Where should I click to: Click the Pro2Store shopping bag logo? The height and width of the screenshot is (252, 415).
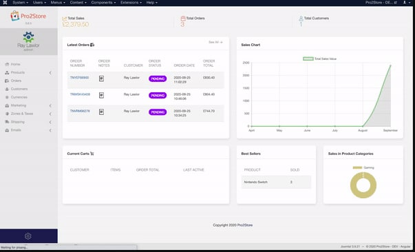pyautogui.click(x=15, y=16)
